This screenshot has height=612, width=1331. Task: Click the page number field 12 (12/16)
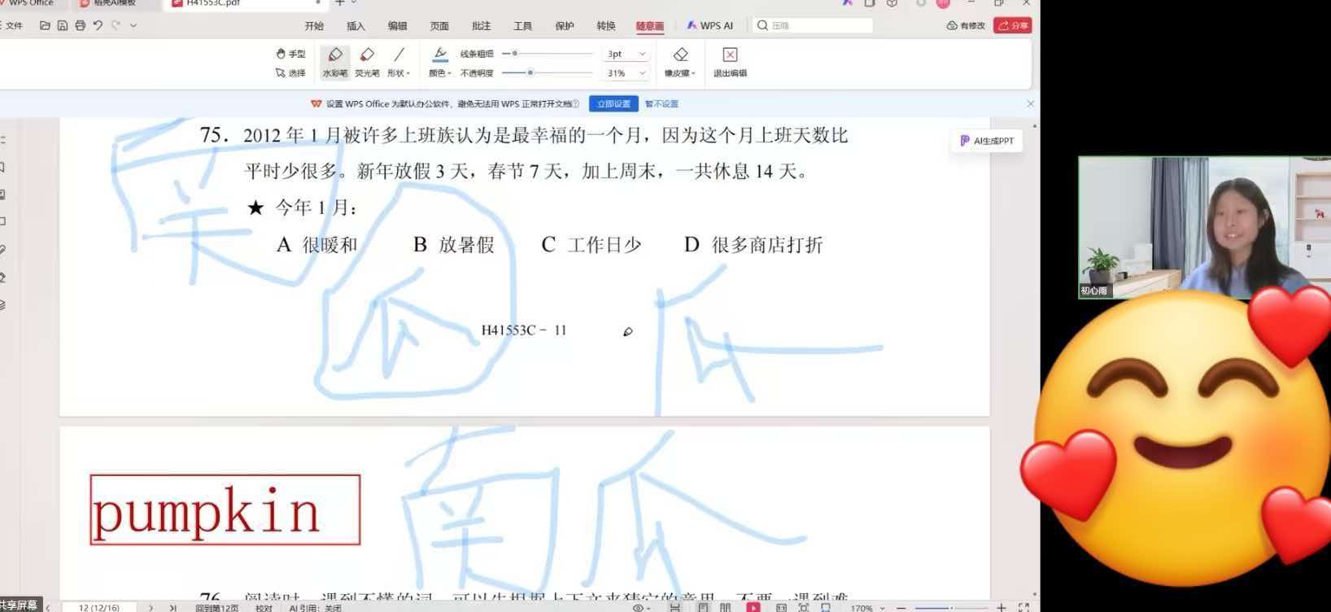coord(99,607)
